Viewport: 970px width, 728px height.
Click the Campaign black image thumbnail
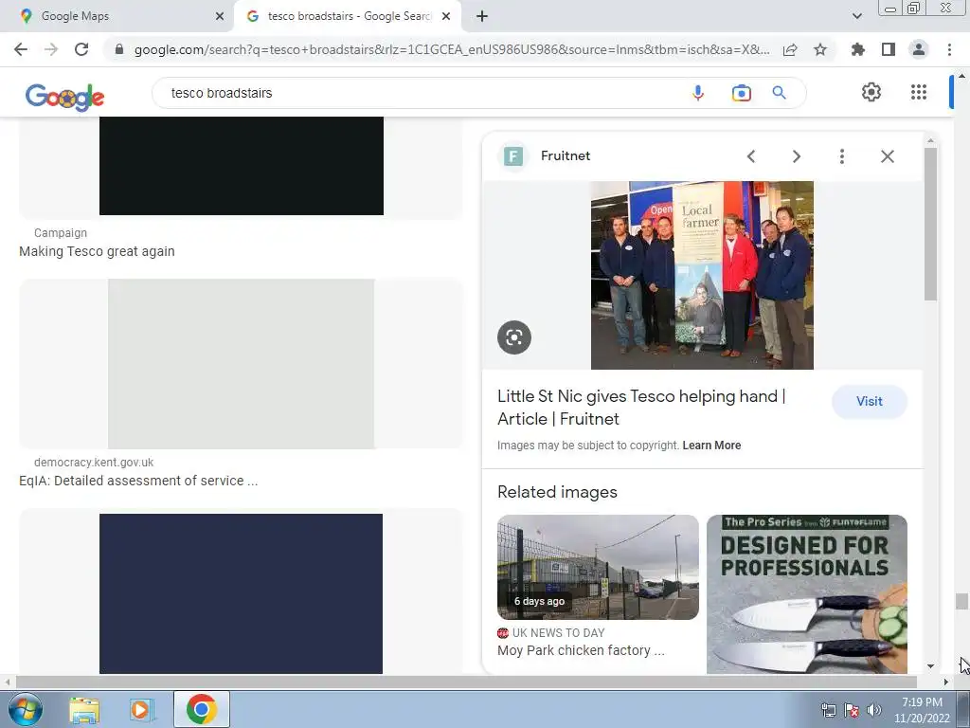242,166
